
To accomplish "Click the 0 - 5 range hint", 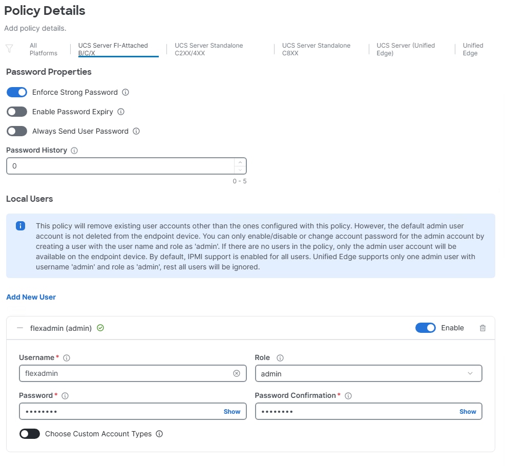I will [240, 181].
